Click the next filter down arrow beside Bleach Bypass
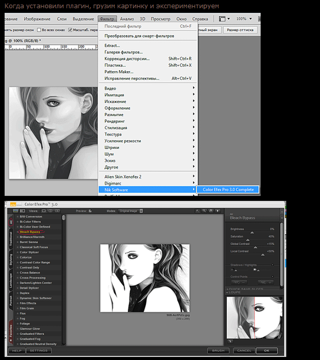The image size is (320, 360). pyautogui.click(x=282, y=217)
